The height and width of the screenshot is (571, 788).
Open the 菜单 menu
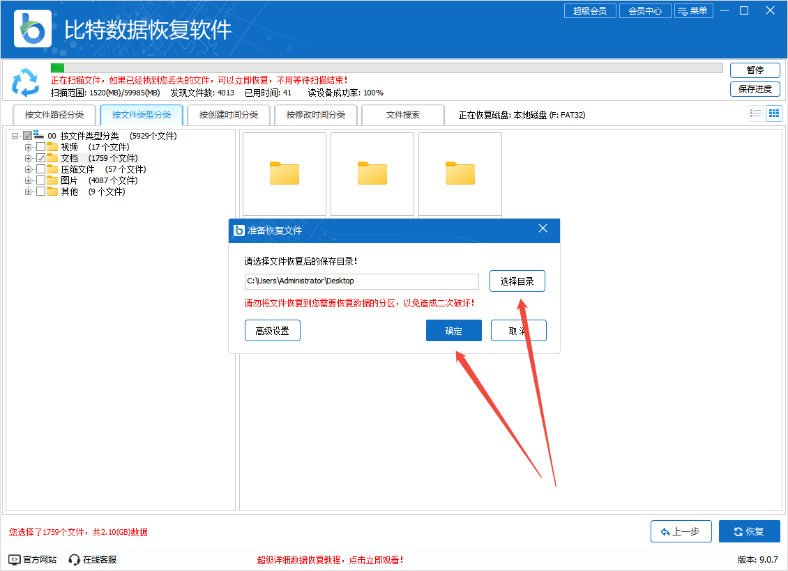(x=694, y=10)
